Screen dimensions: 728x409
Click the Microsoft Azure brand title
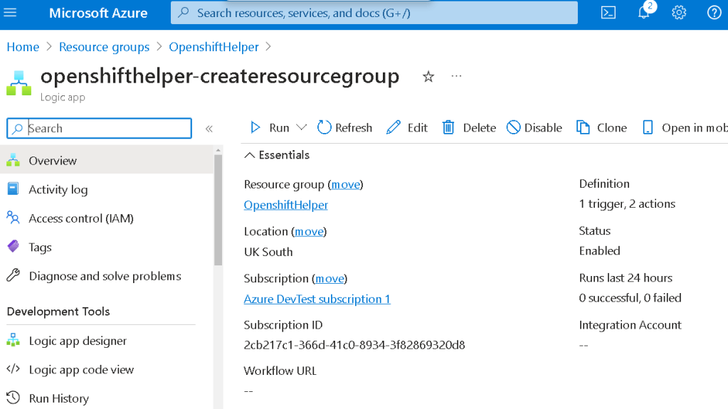[98, 13]
